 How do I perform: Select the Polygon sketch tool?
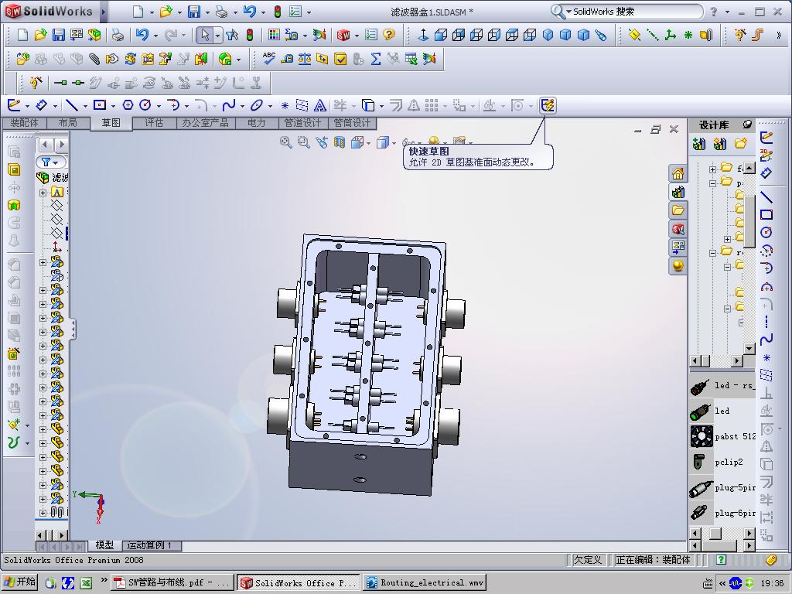tap(128, 105)
